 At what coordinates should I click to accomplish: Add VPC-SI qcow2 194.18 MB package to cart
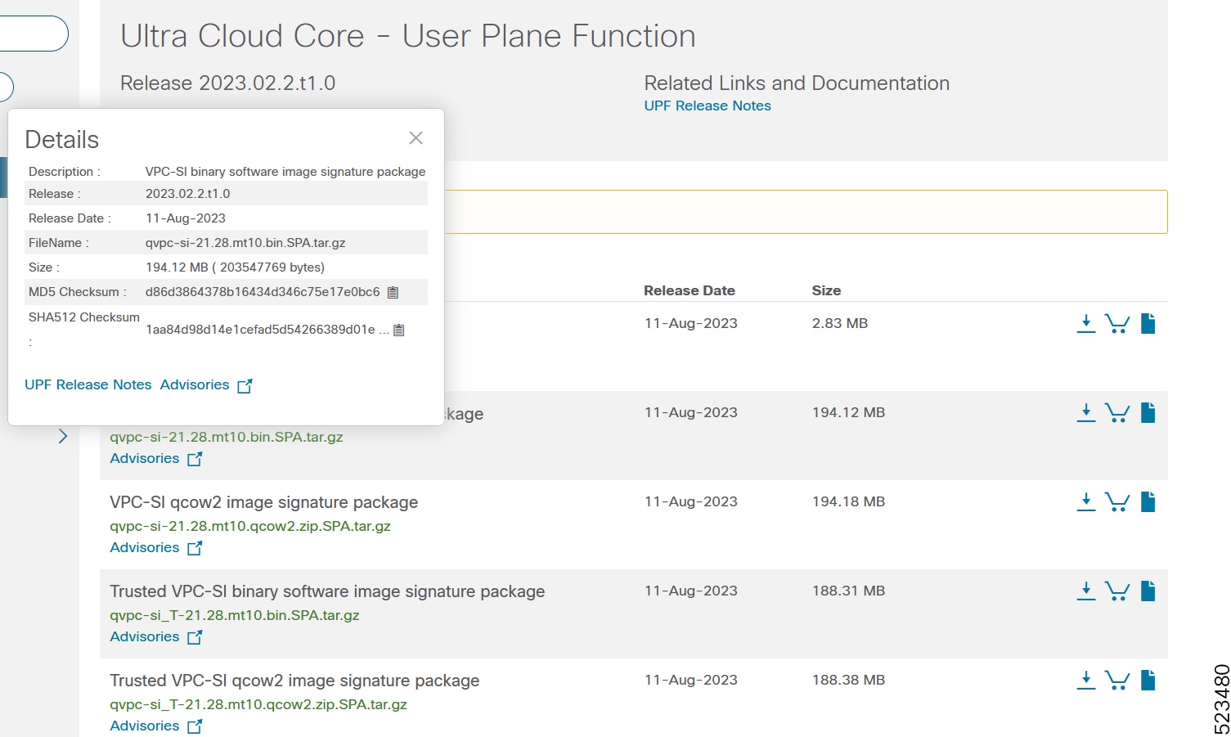coord(1117,502)
